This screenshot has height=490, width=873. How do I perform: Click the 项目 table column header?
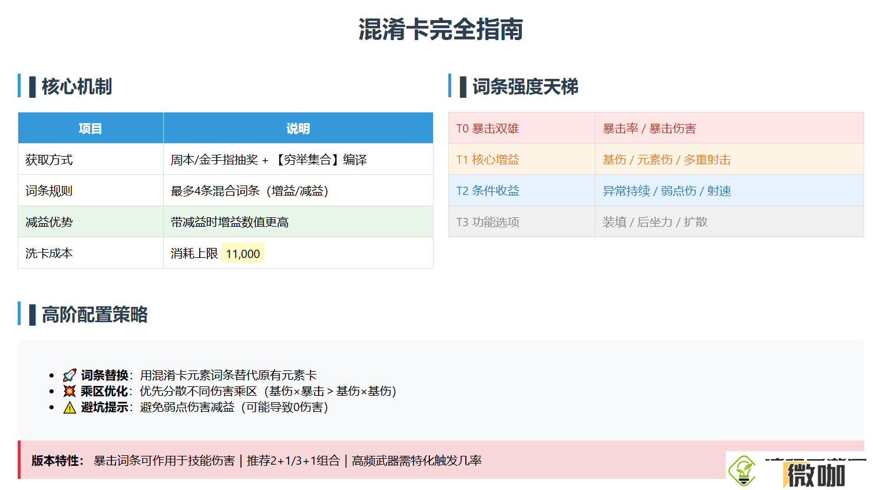(91, 128)
